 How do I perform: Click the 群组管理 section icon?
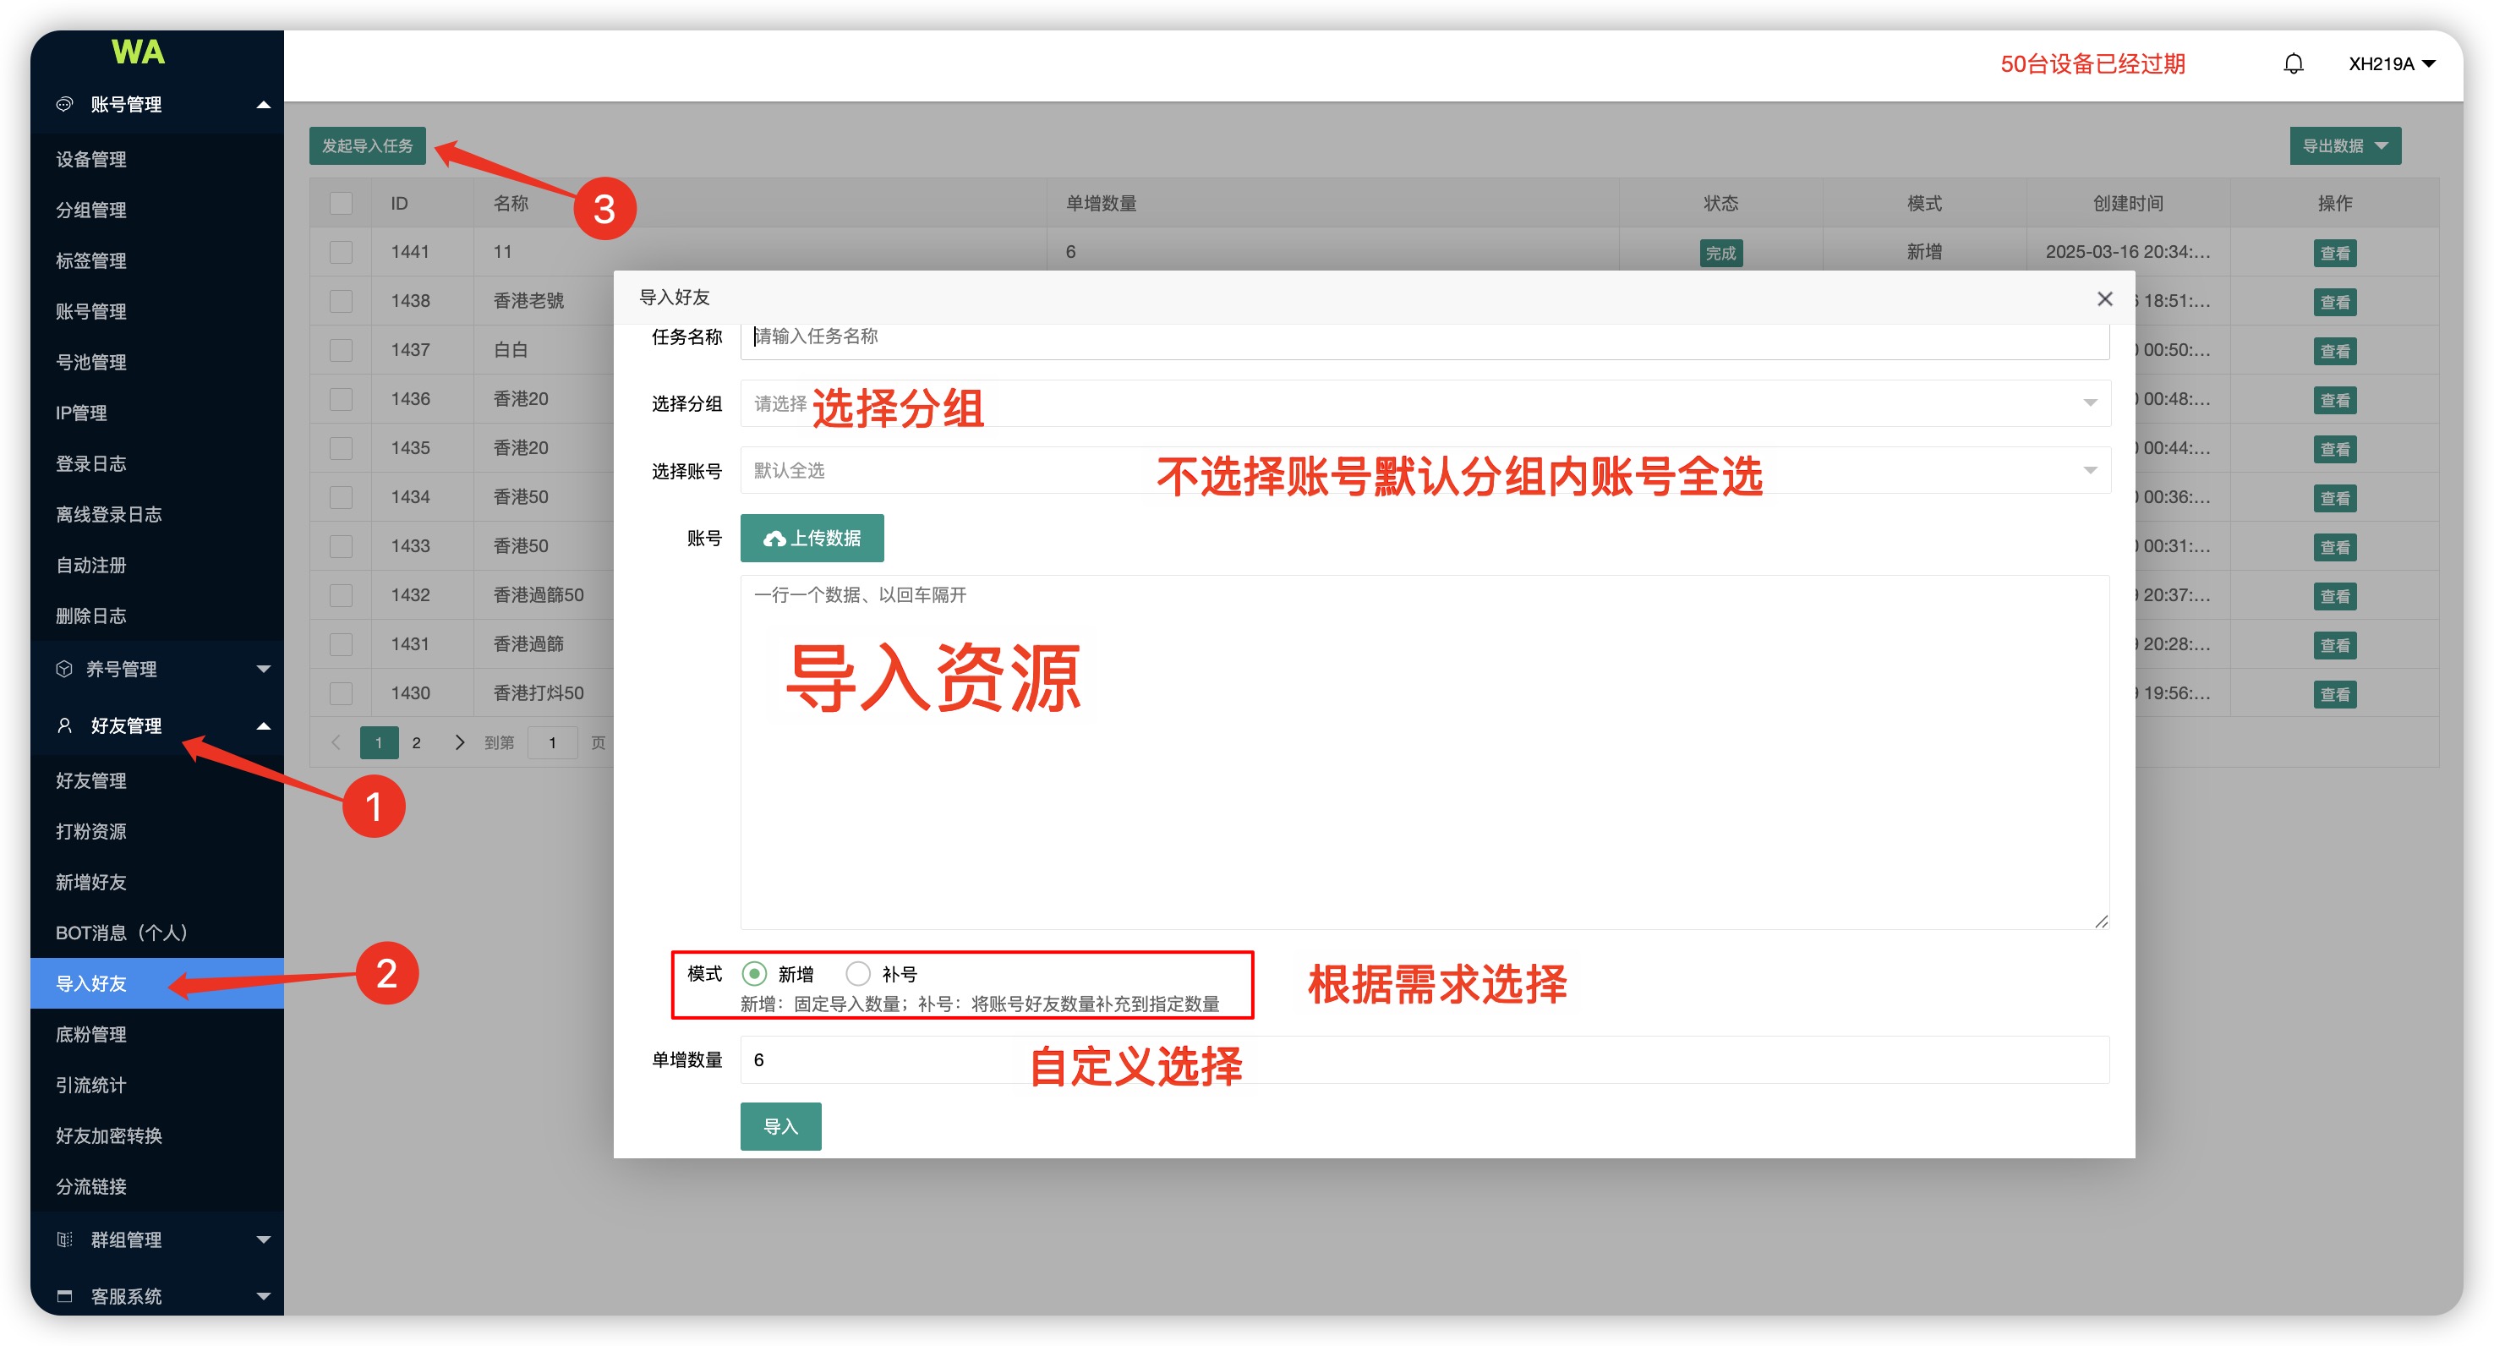coord(64,1239)
